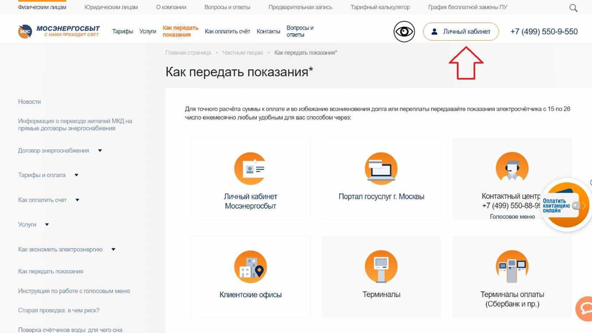Image resolution: width=592 pixels, height=333 pixels.
Task: Open О компании in top bar
Action: point(171,7)
